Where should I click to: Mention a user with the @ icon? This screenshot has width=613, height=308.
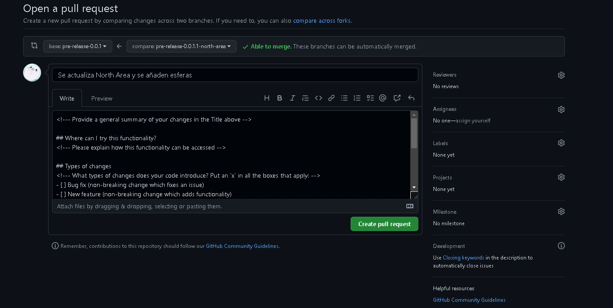click(383, 98)
